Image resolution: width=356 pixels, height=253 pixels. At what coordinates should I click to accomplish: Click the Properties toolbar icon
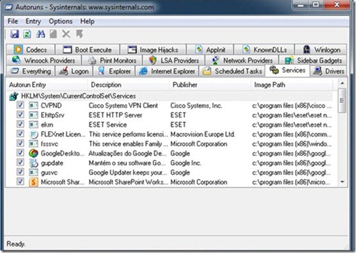(x=54, y=34)
